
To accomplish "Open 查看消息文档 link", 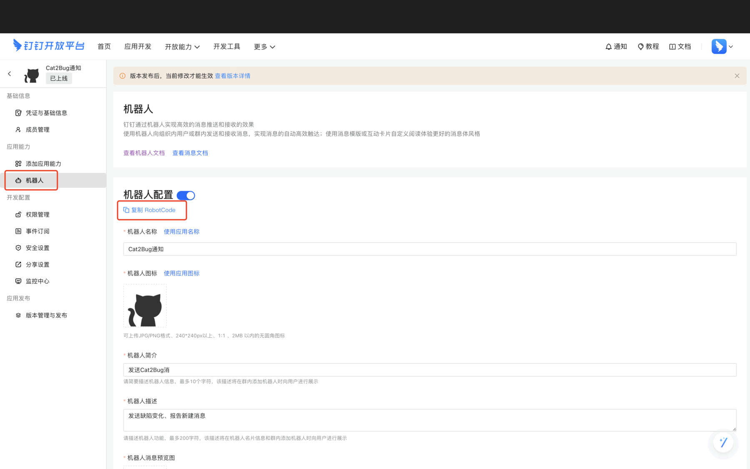I will click(190, 153).
